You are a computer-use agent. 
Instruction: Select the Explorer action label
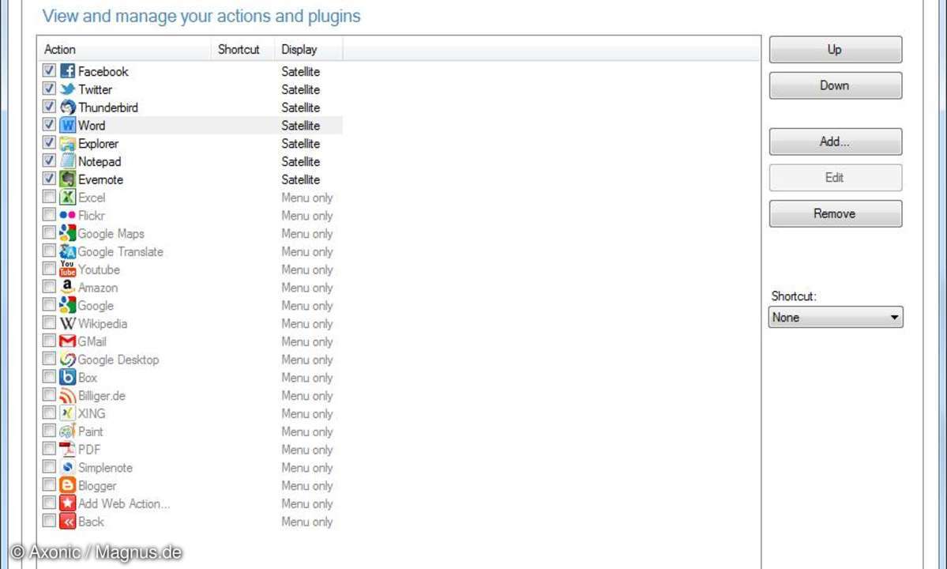coord(99,144)
